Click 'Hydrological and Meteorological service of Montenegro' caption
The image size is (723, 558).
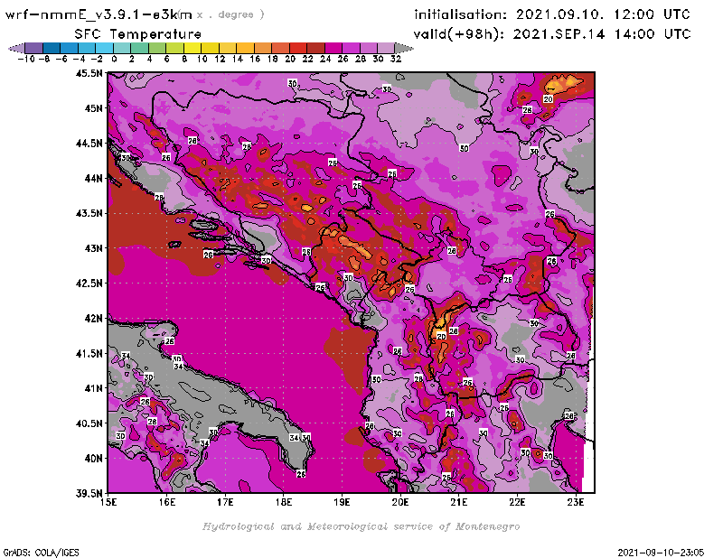coord(361,526)
